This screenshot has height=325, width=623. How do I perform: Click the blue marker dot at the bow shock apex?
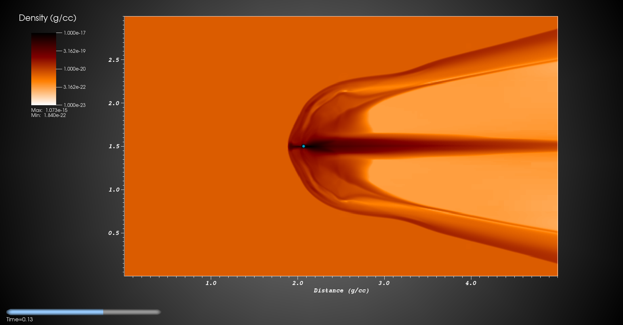[303, 146]
